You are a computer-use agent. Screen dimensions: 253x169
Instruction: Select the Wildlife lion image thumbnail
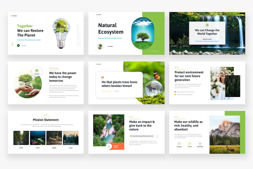pyautogui.click(x=54, y=138)
